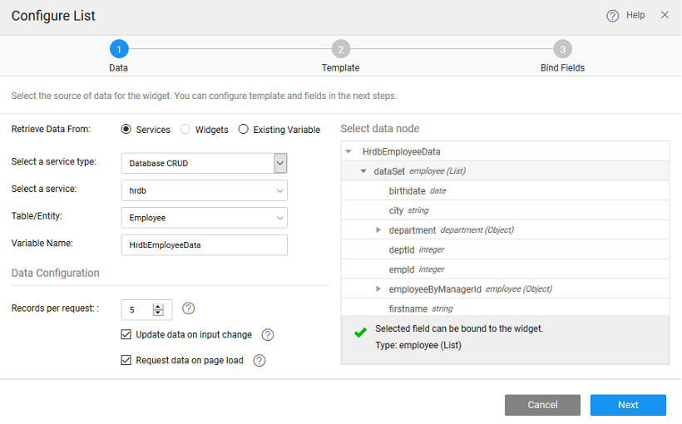The width and height of the screenshot is (682, 424).
Task: Toggle Request data on page load checkbox
Action: point(126,361)
